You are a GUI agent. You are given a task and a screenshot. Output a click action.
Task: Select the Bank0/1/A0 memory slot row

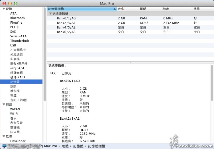(66, 18)
